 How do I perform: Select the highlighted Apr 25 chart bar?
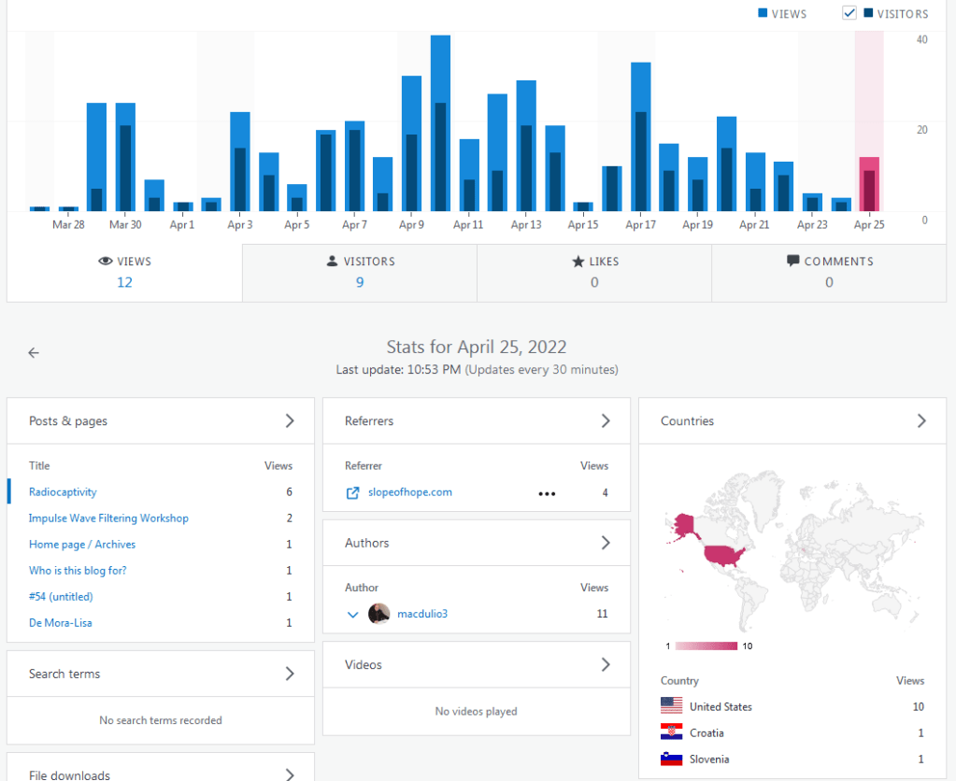(x=869, y=183)
